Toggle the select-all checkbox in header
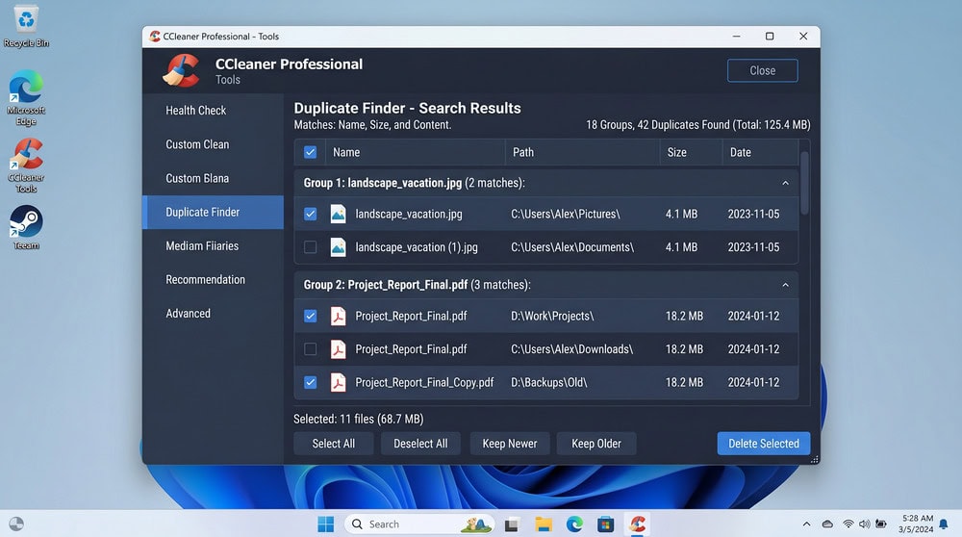Screen dimensions: 962x537 (311, 152)
